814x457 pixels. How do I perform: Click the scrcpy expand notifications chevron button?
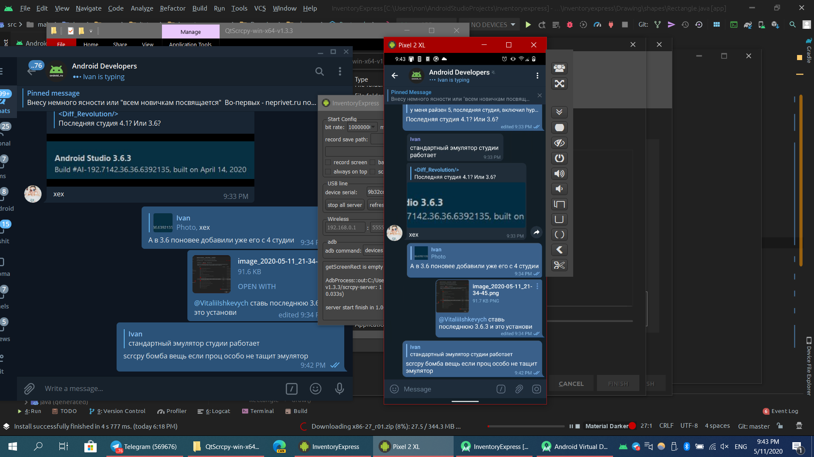tap(559, 112)
